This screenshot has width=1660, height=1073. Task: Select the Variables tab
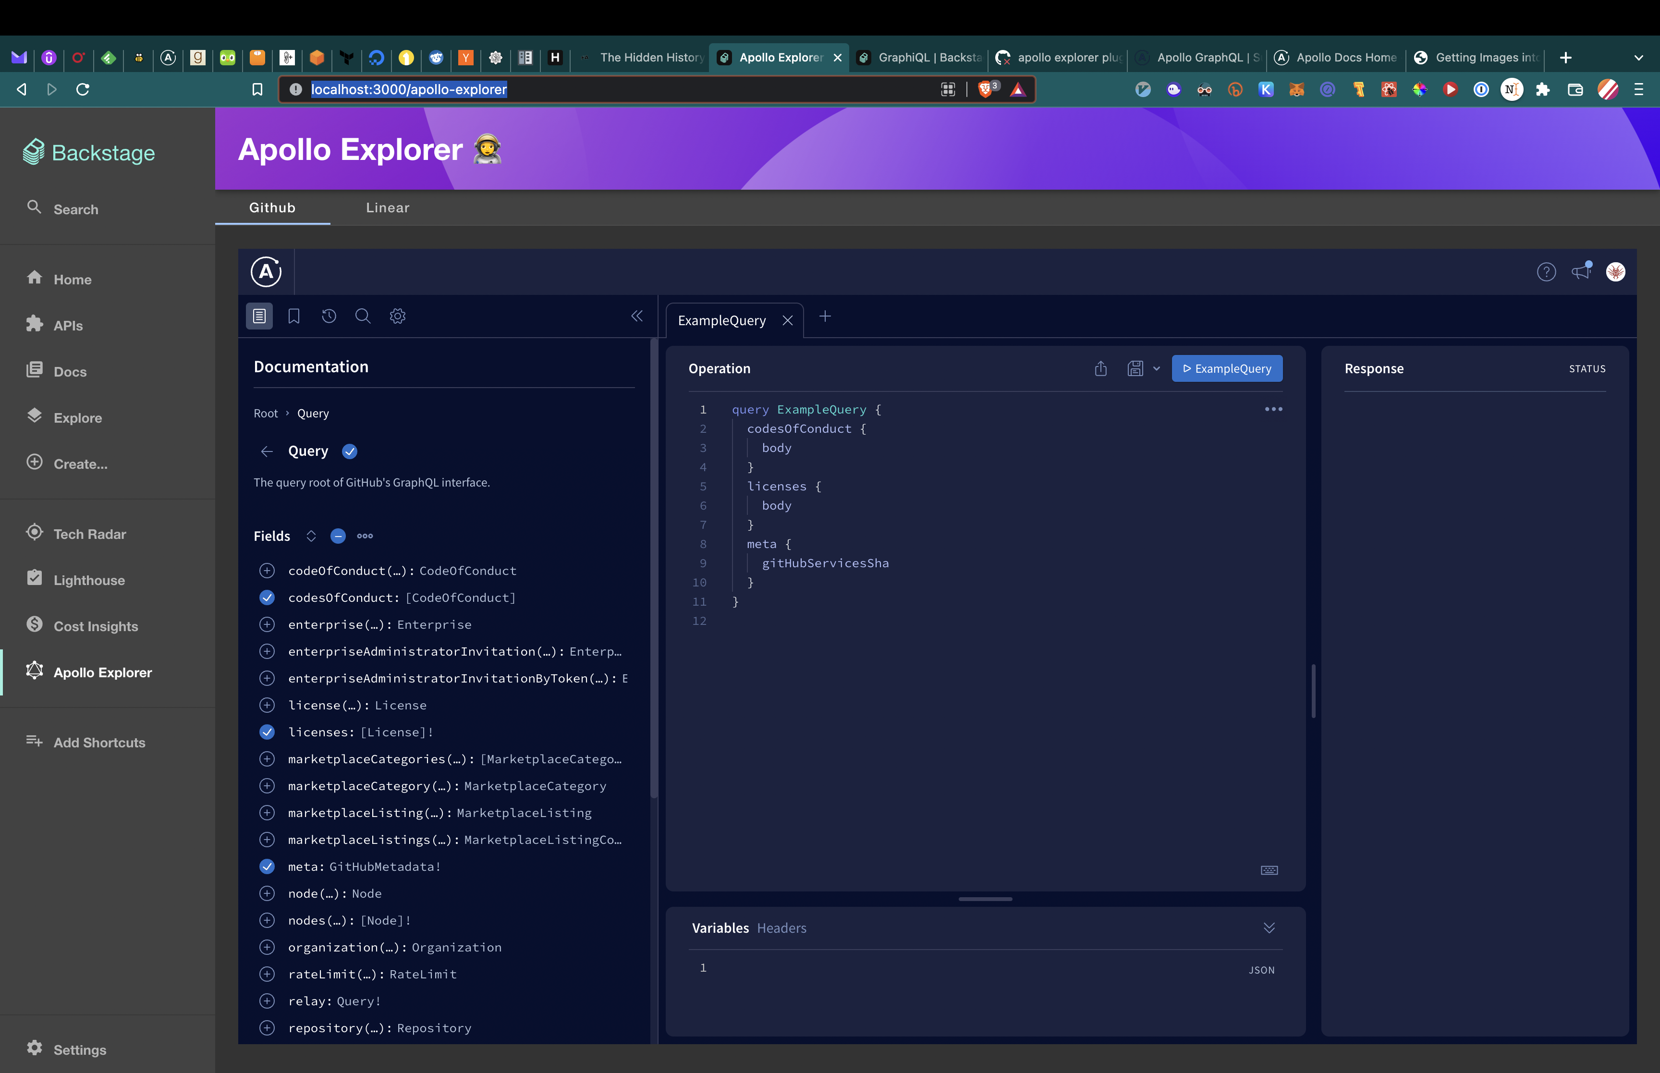(x=720, y=928)
